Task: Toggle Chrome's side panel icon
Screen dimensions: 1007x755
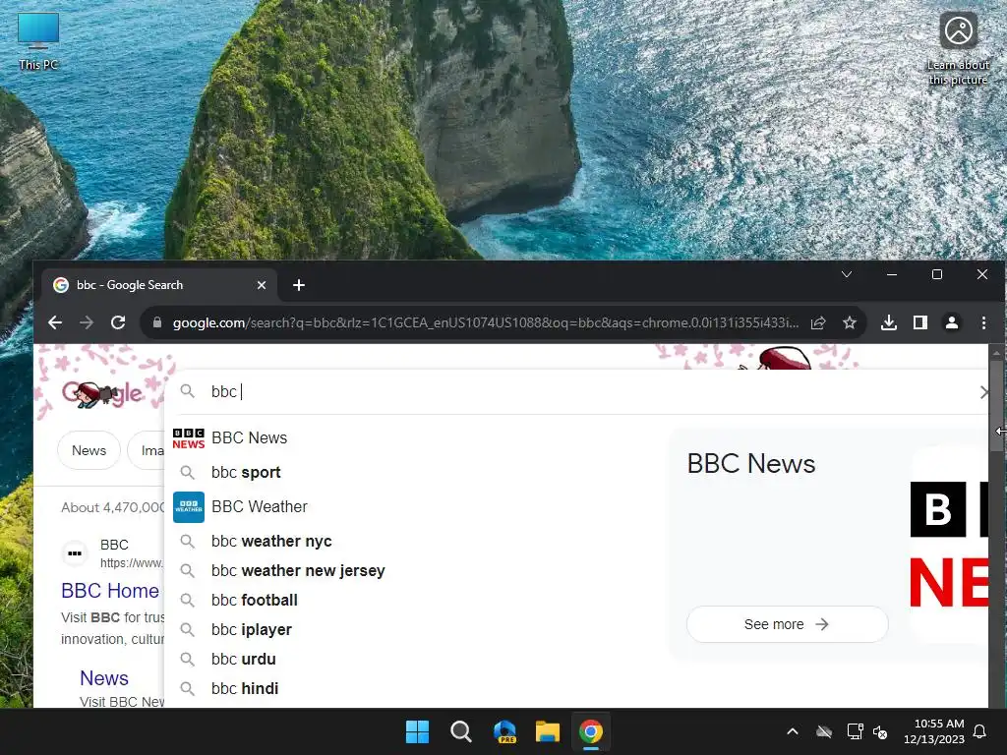Action: [x=920, y=322]
